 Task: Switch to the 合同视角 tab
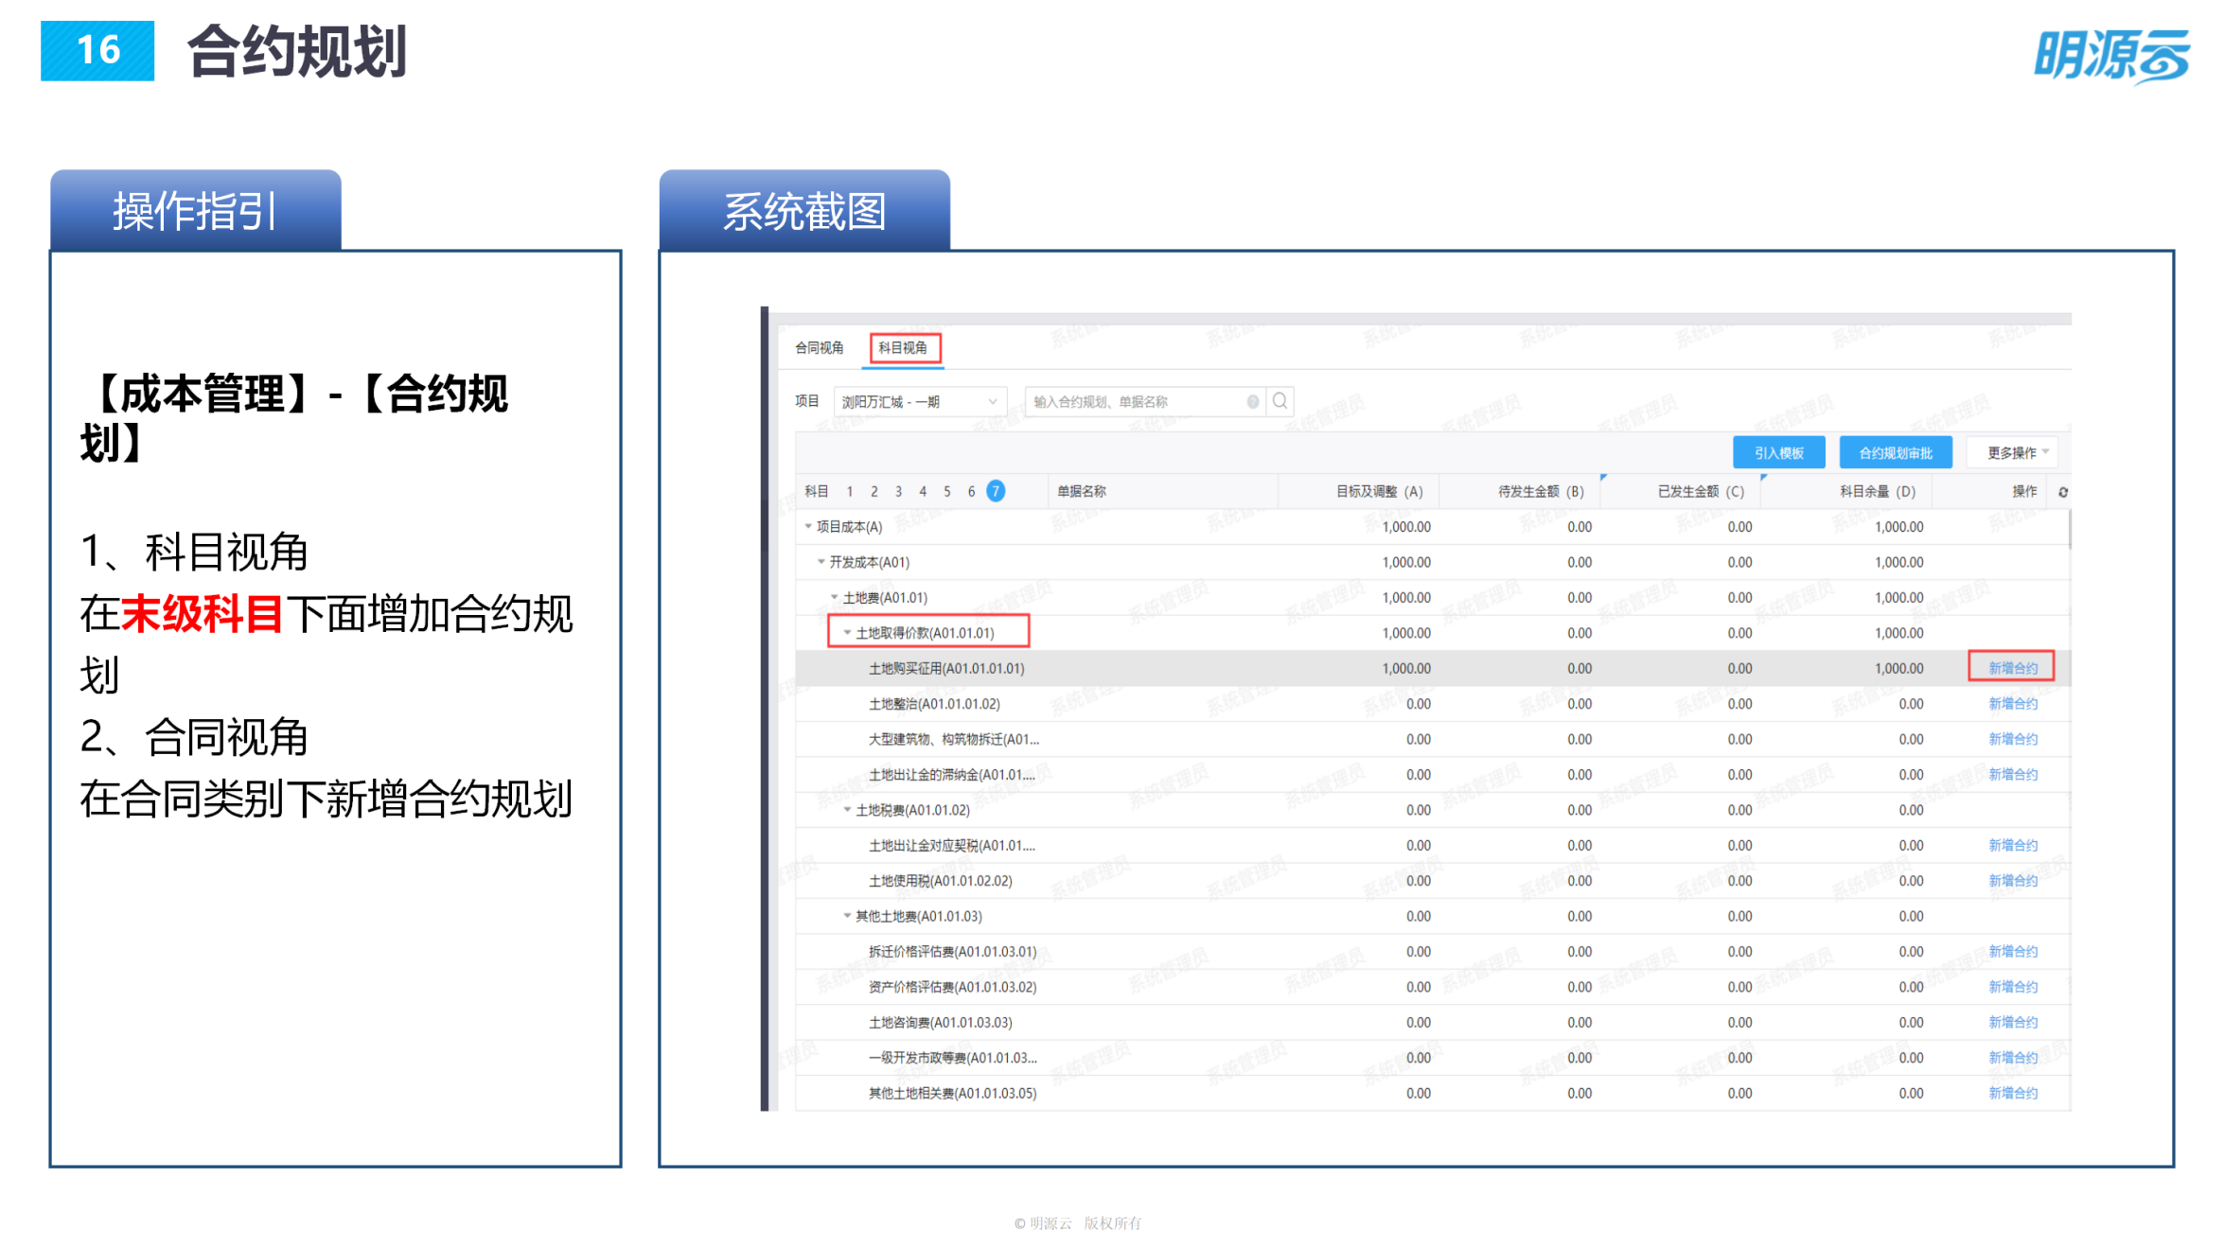coord(820,346)
